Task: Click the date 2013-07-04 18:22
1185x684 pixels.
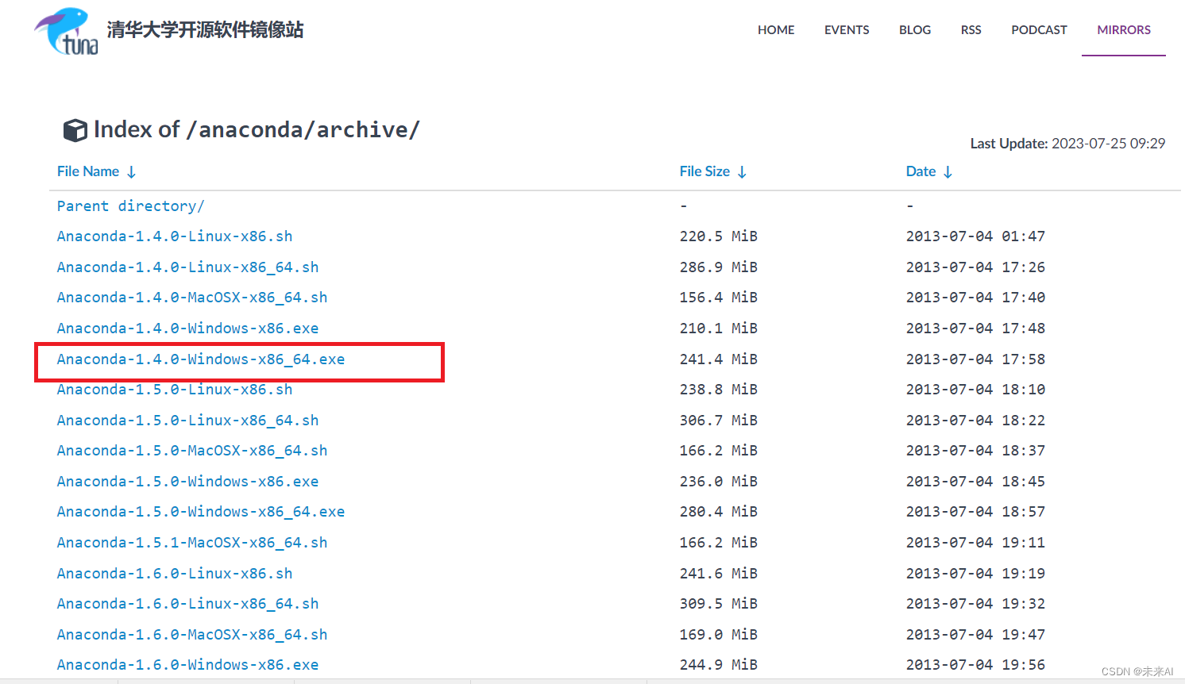Action: point(975,421)
